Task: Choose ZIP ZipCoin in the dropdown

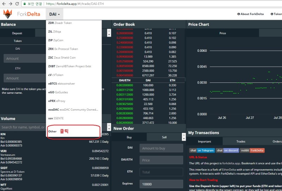Action: [74, 40]
